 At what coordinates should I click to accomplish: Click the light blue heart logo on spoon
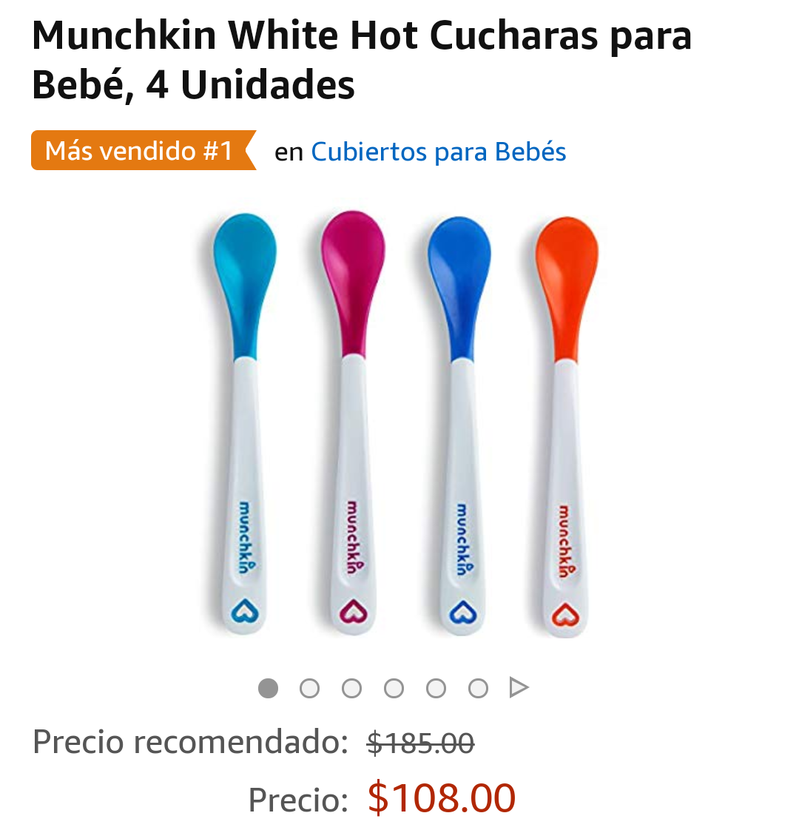pyautogui.click(x=245, y=611)
